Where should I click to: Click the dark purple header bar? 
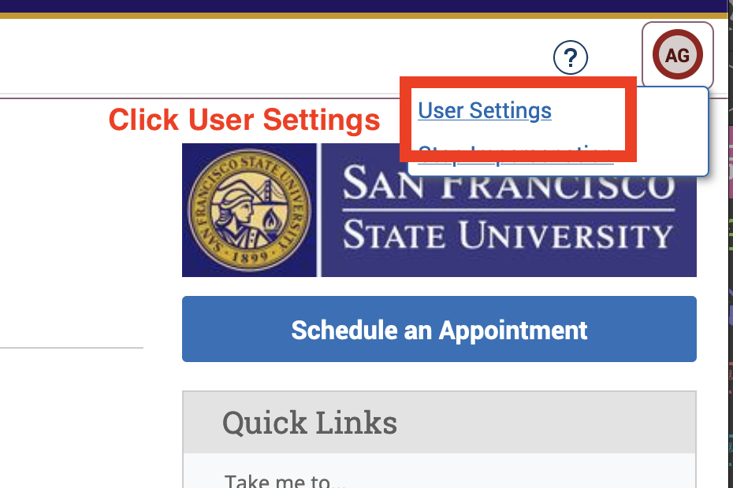pyautogui.click(x=366, y=6)
